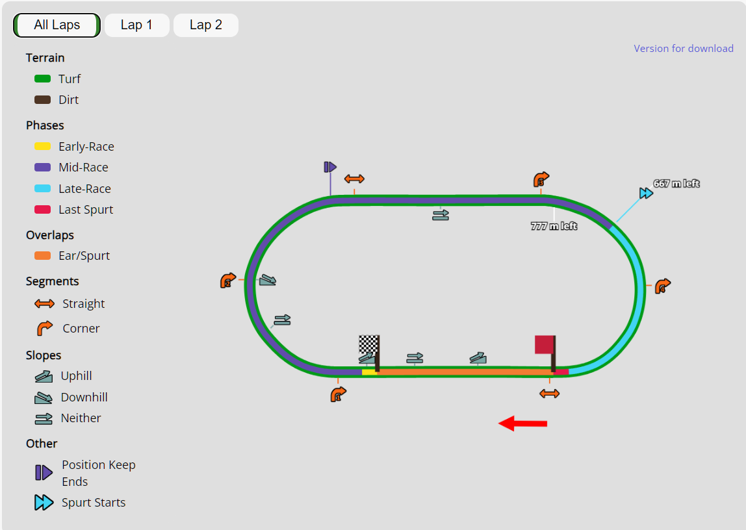Click the Corner legend label
Screen dimensions: 746x530
pos(81,329)
